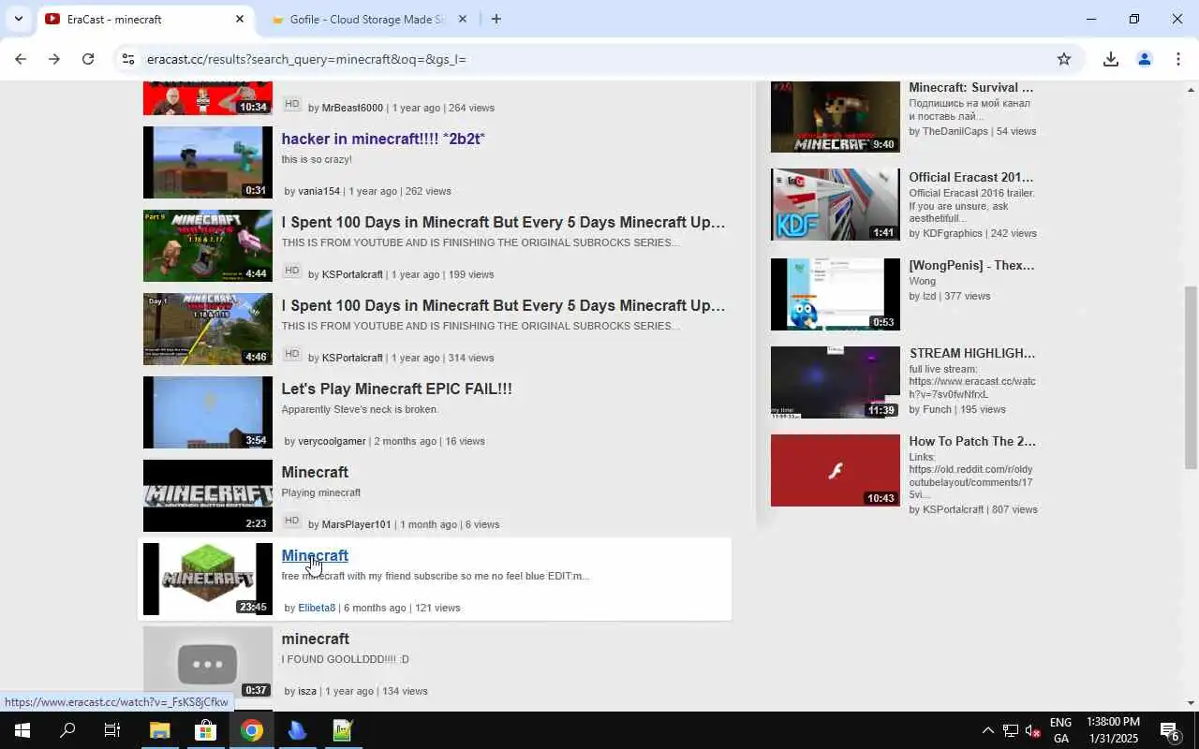
Task: Visit channel MarsPlayer101
Action: tap(356, 524)
